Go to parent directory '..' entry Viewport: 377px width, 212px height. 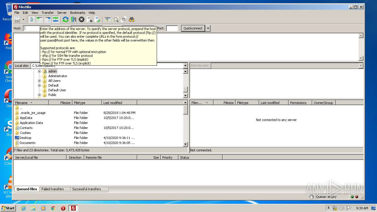[98, 108]
